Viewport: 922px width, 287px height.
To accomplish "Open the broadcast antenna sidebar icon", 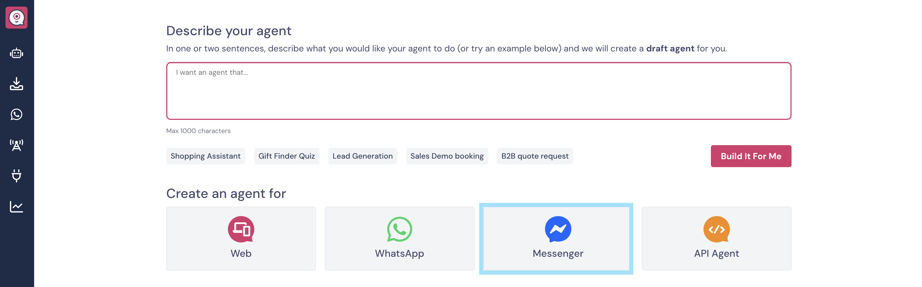I will 17,145.
